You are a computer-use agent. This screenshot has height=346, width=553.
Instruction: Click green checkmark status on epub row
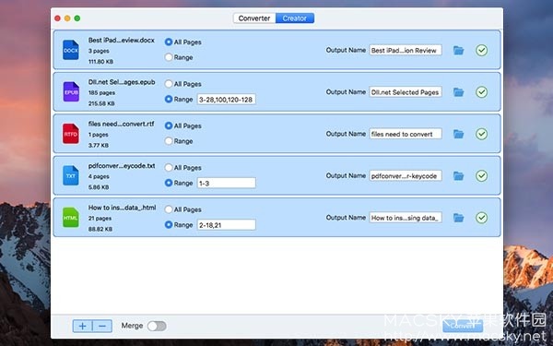[481, 92]
